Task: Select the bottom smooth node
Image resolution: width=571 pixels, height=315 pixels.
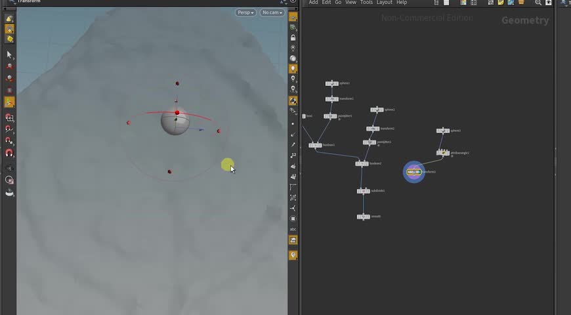Action: 363,217
